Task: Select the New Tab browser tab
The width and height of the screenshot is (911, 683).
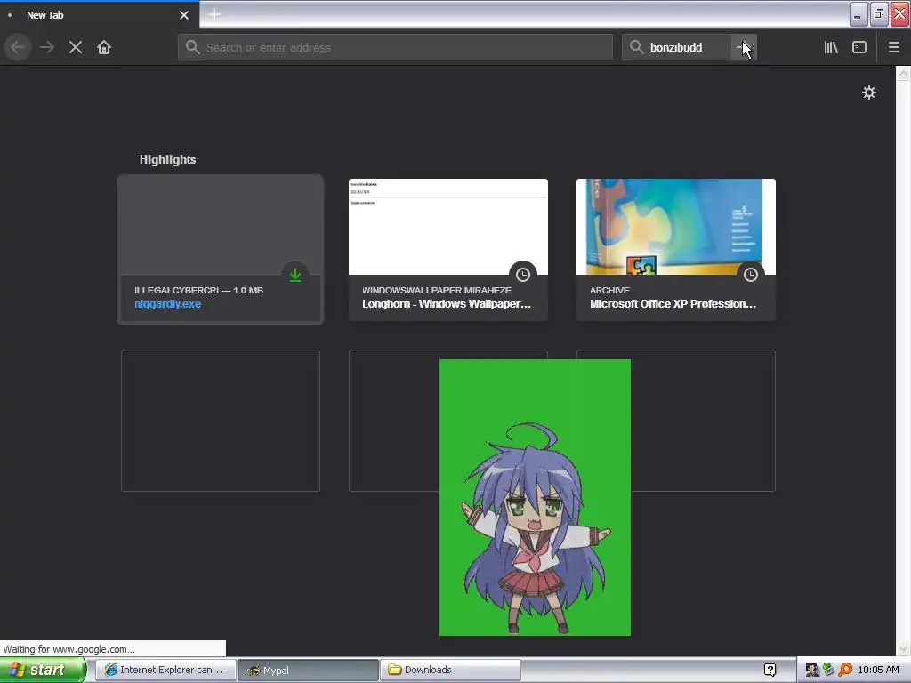Action: (99, 15)
